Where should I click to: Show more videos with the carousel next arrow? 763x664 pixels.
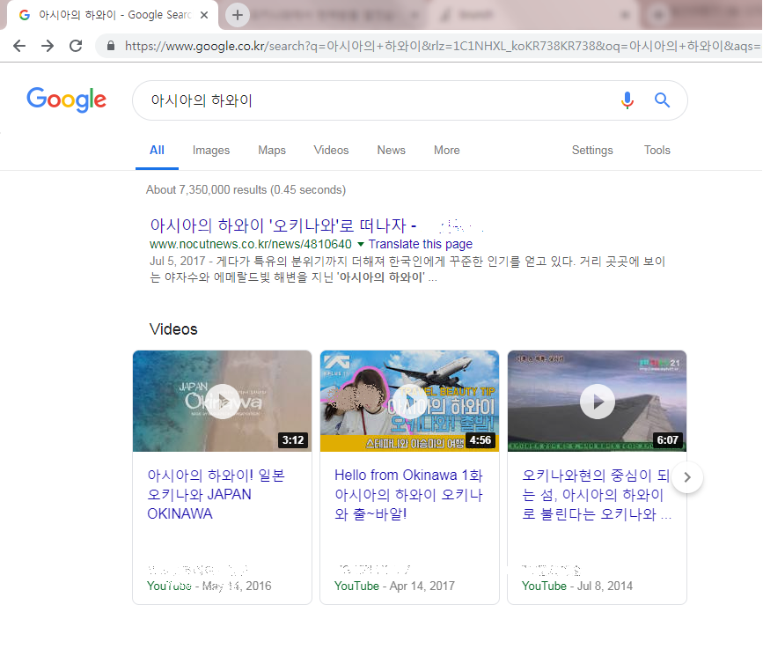[687, 477]
